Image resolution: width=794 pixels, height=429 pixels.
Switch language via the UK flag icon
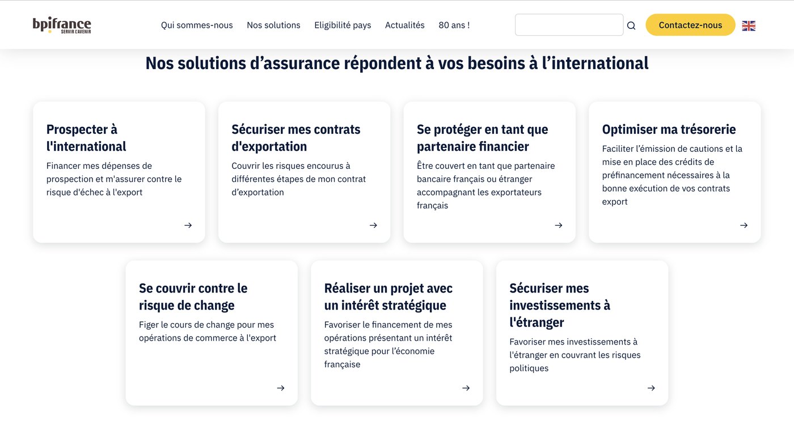[x=749, y=26]
